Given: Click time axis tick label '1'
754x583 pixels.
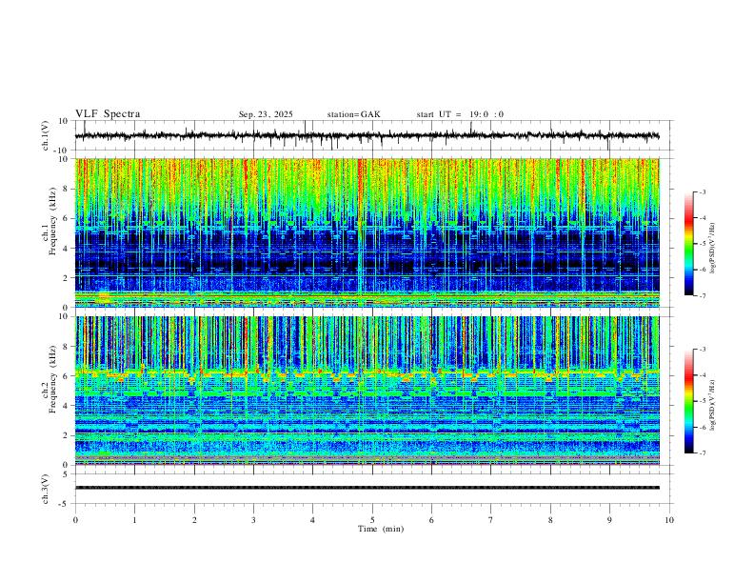Looking at the screenshot, I should (134, 520).
